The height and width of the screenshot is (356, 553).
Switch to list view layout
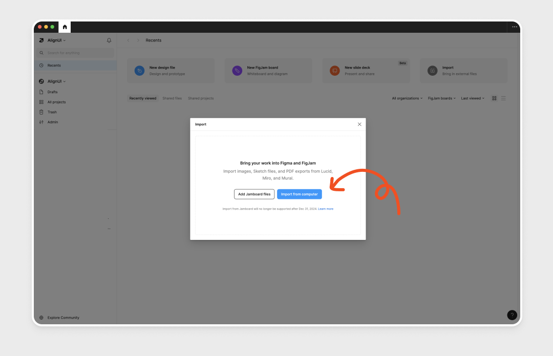tap(503, 98)
